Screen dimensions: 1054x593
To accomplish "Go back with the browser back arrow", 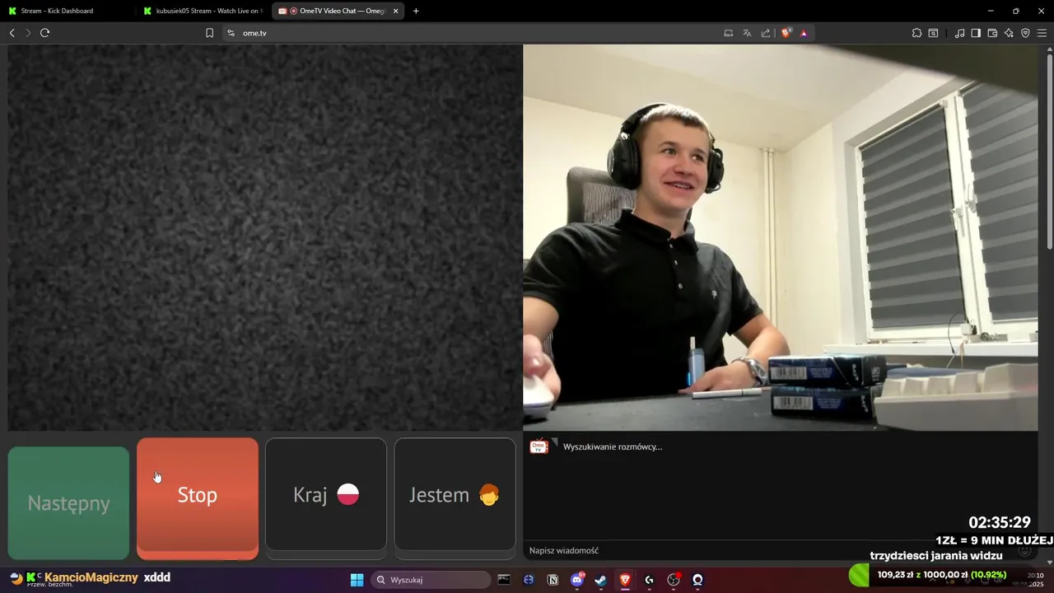I will point(12,33).
